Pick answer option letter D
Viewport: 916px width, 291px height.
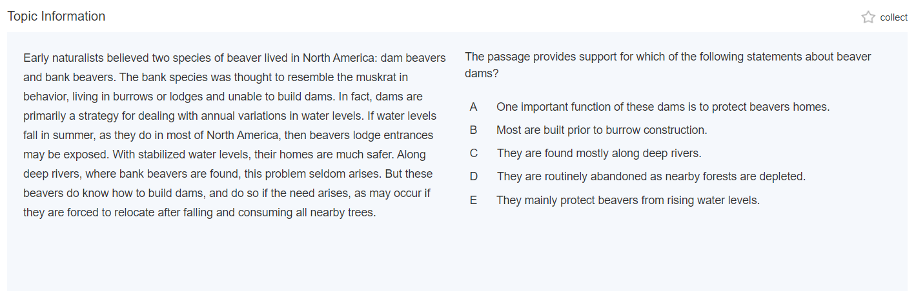(474, 176)
